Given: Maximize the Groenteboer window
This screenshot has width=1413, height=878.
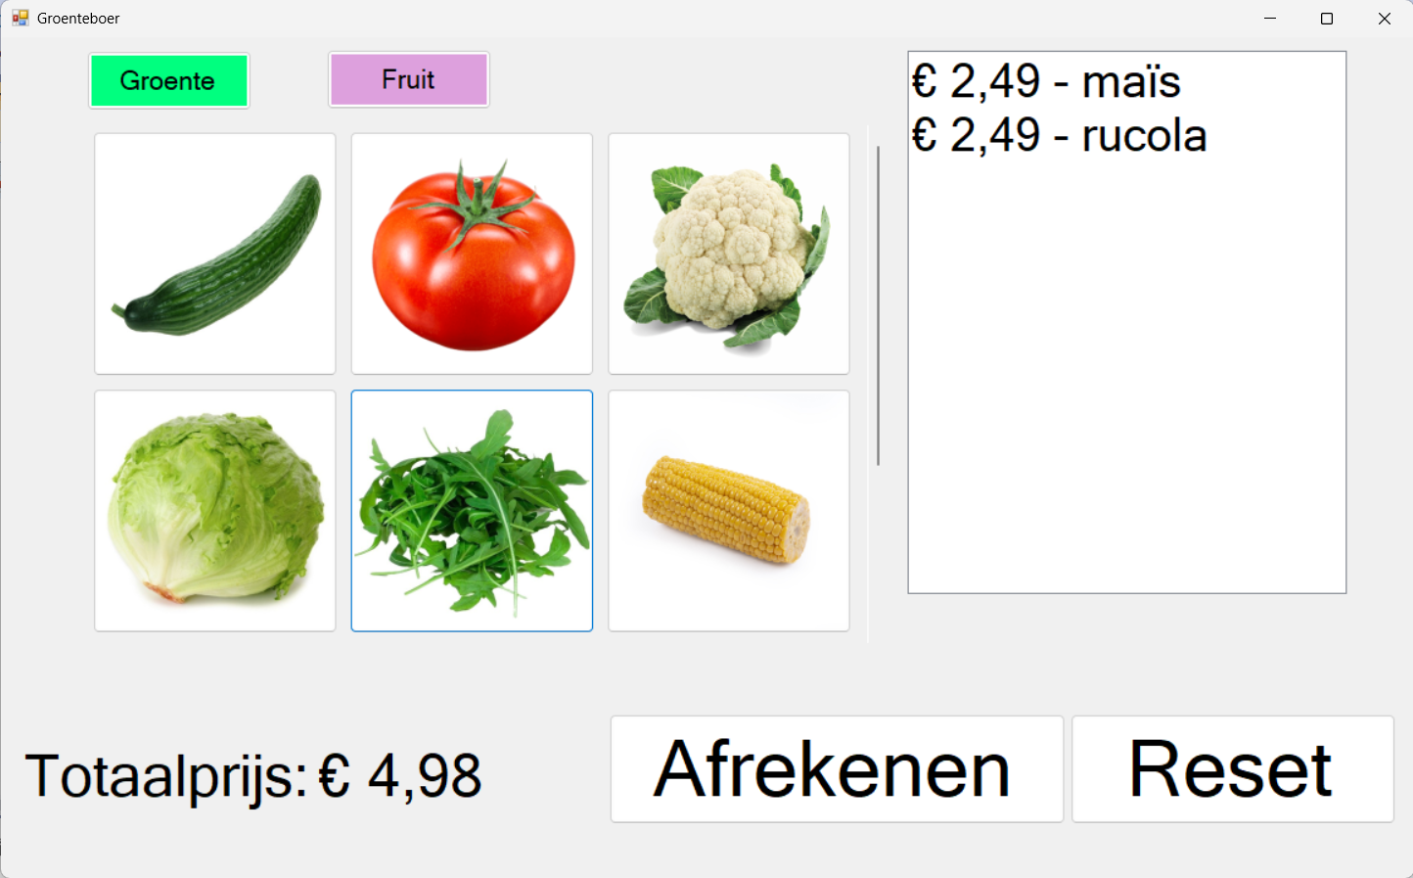Looking at the screenshot, I should pyautogui.click(x=1327, y=19).
